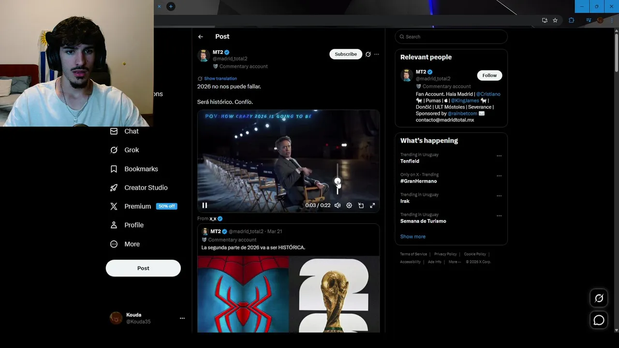Screen dimensions: 619x348
Task: Open Cookie Policy footer link
Action: click(475, 254)
